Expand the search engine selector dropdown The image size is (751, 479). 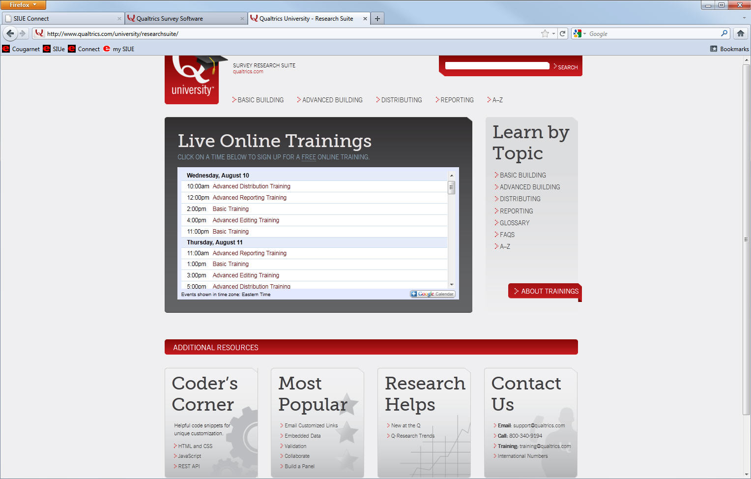[579, 33]
